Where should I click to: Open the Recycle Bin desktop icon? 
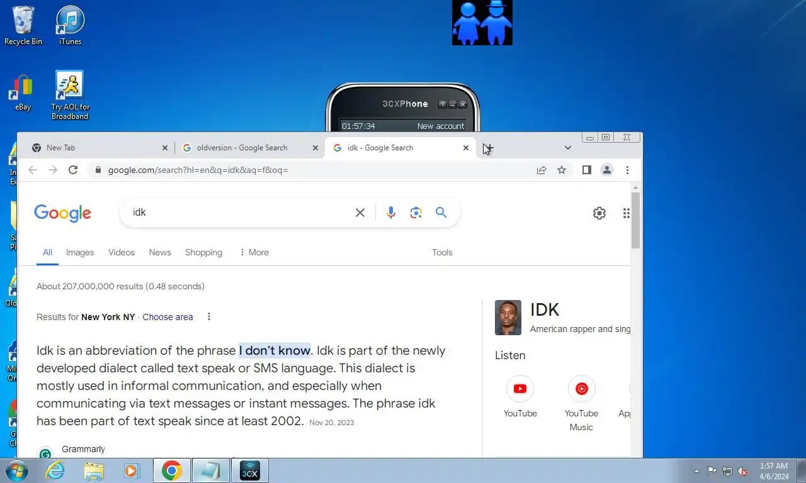pyautogui.click(x=23, y=26)
